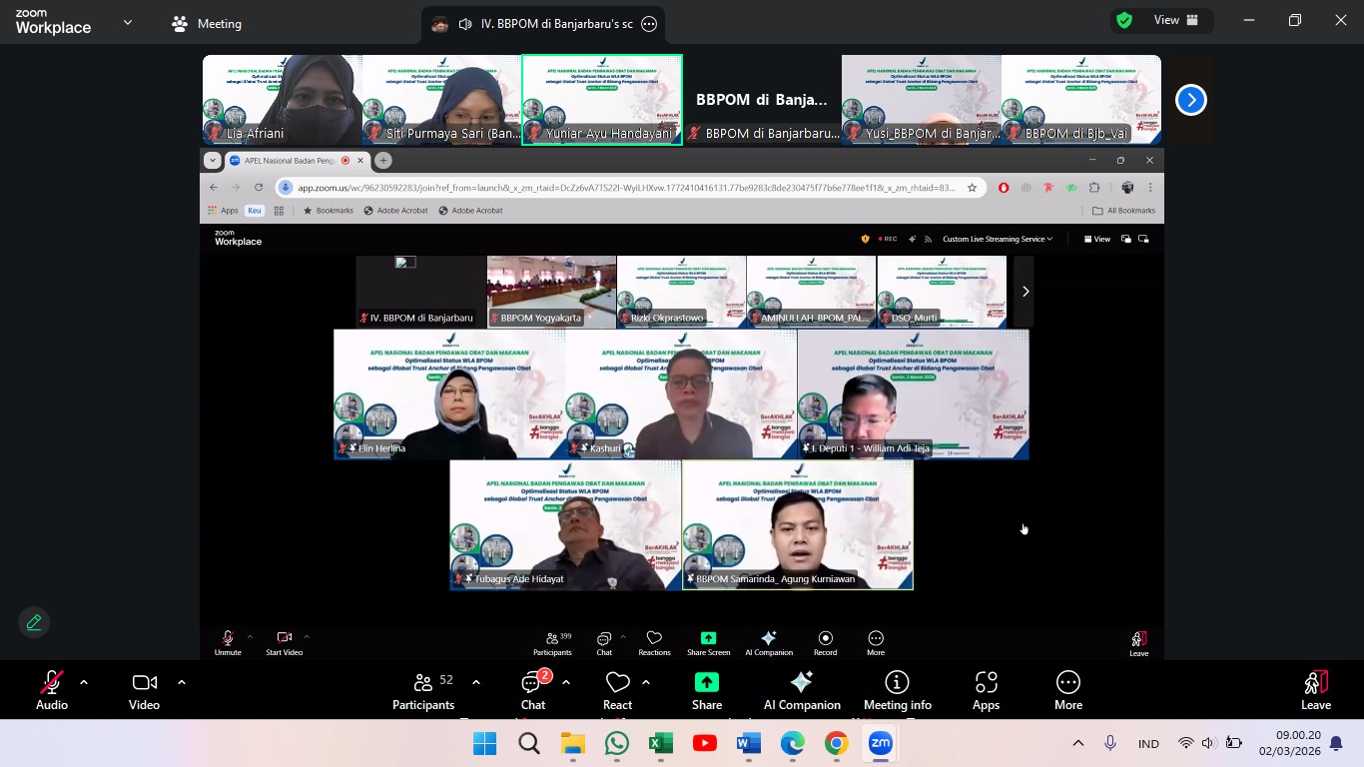Leave the meeting

[x=1315, y=691]
